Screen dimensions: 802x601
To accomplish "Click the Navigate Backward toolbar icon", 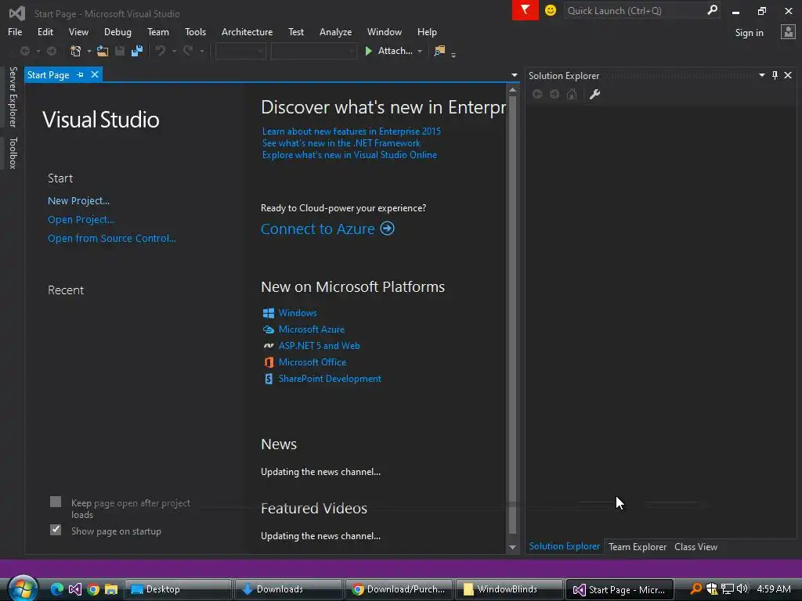I will click(x=24, y=51).
